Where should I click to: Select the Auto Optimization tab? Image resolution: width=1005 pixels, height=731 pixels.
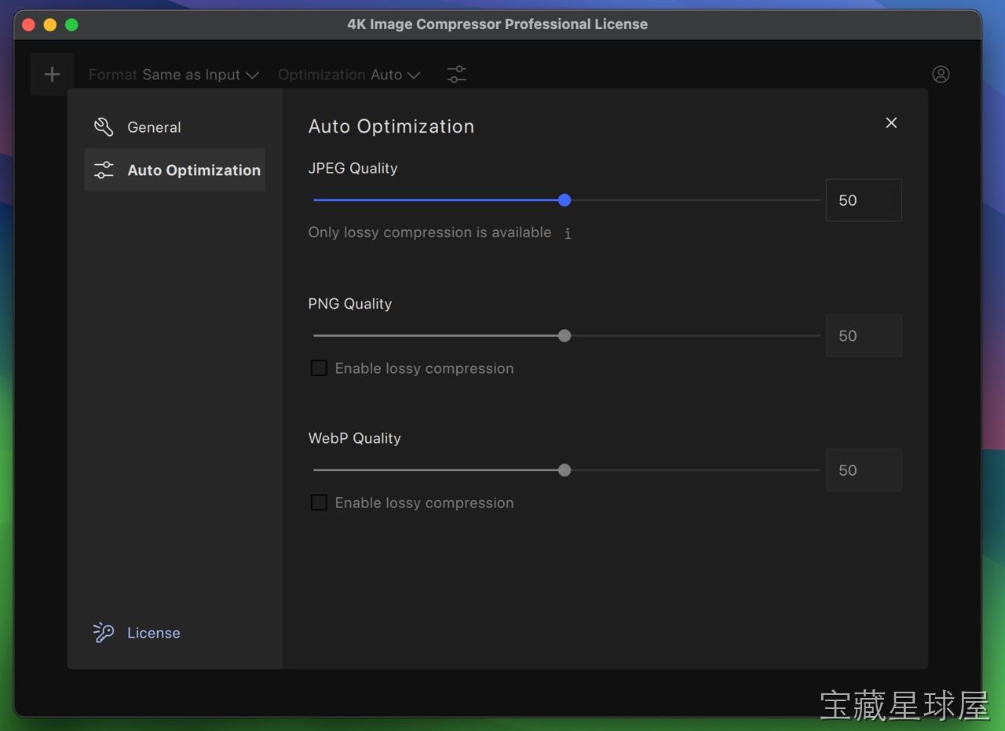pyautogui.click(x=175, y=170)
